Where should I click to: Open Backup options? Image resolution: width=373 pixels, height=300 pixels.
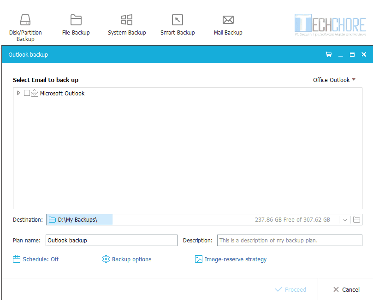pos(127,259)
